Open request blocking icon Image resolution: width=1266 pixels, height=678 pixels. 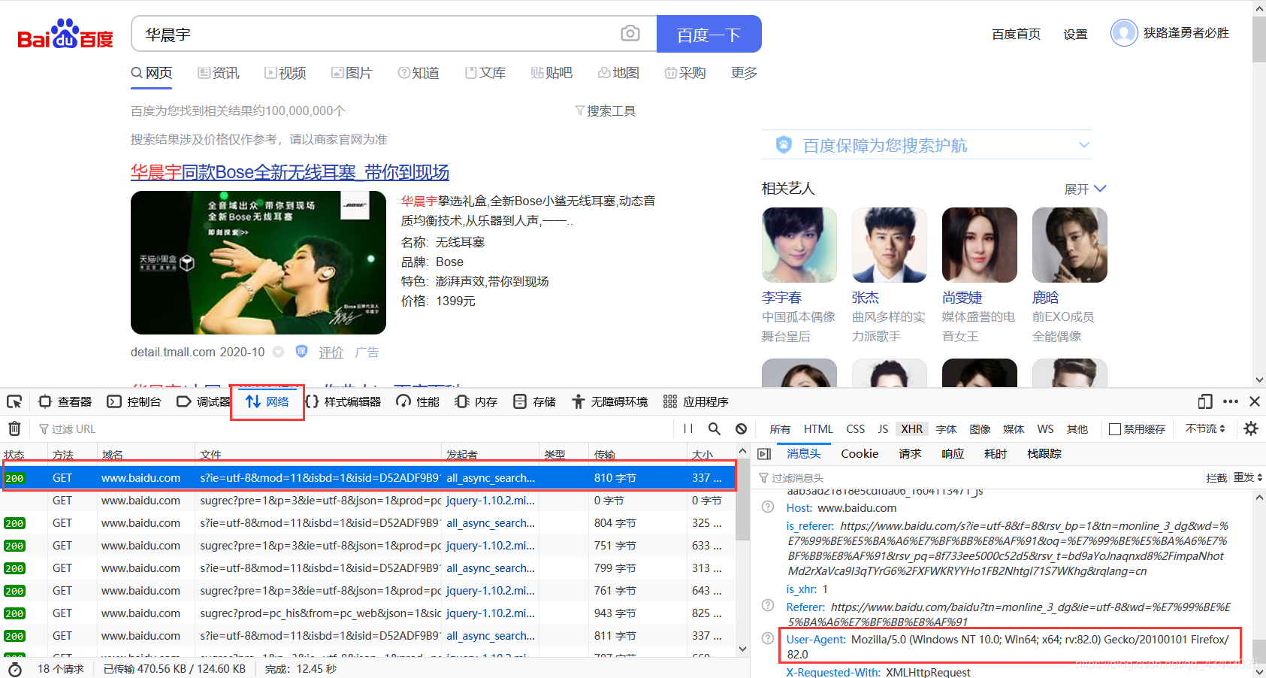(741, 428)
